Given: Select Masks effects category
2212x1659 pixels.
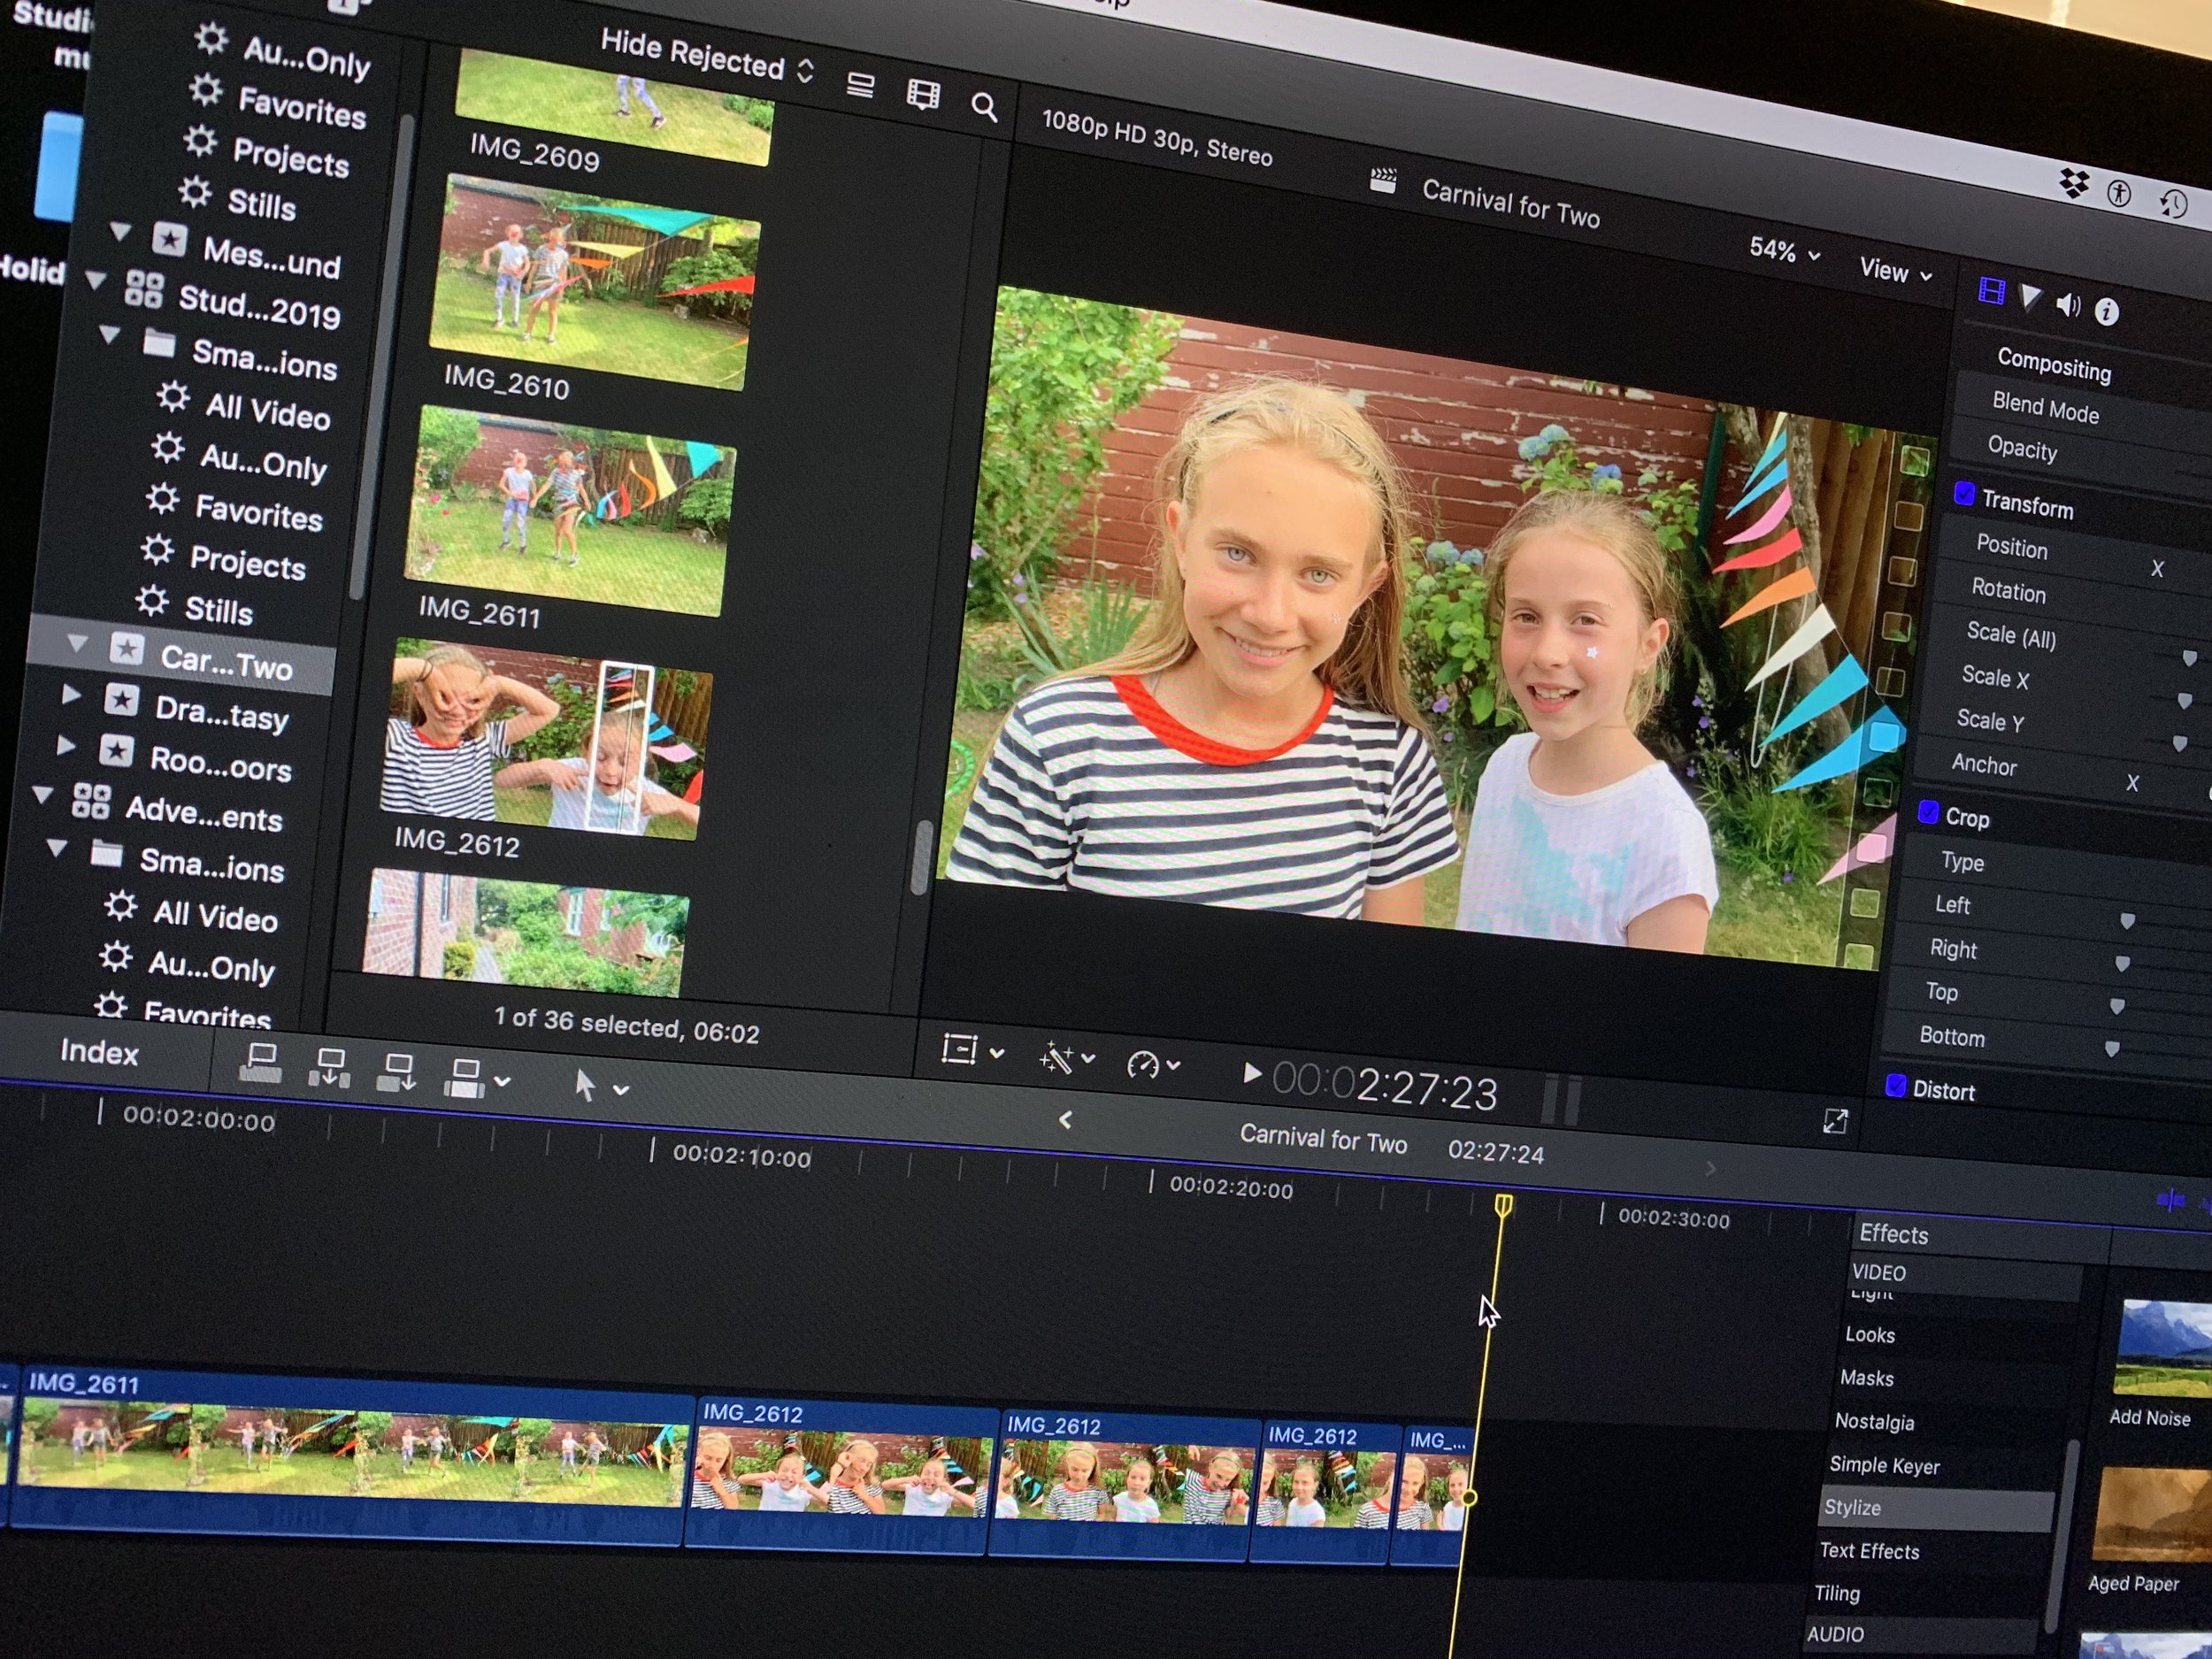Looking at the screenshot, I should coord(1866,1378).
